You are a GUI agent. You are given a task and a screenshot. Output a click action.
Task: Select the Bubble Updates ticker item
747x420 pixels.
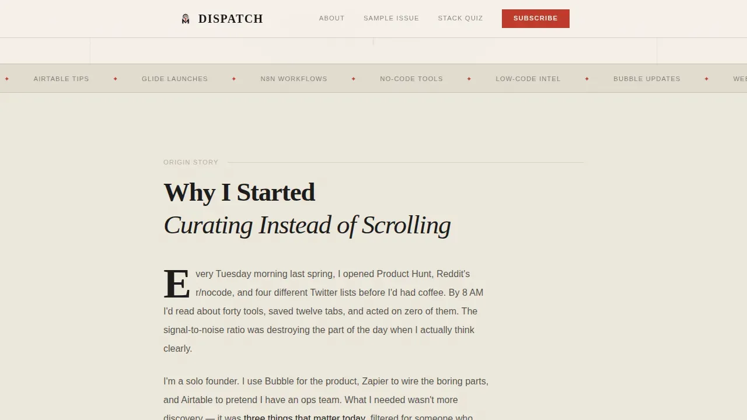coord(647,79)
